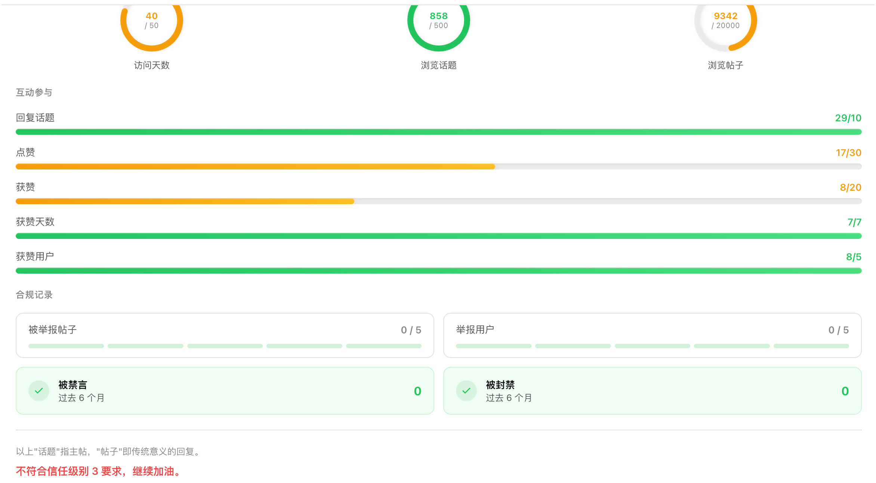Click the 8/20 value for 获赞
Screen dimensions: 876x483
click(851, 187)
